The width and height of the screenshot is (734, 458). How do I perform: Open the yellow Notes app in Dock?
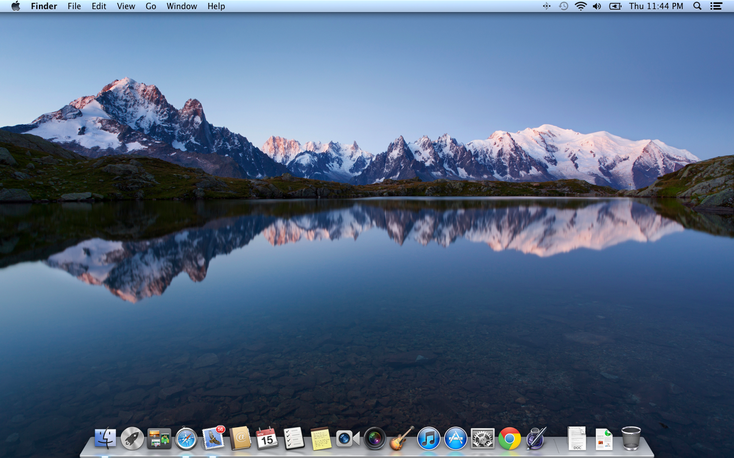321,439
